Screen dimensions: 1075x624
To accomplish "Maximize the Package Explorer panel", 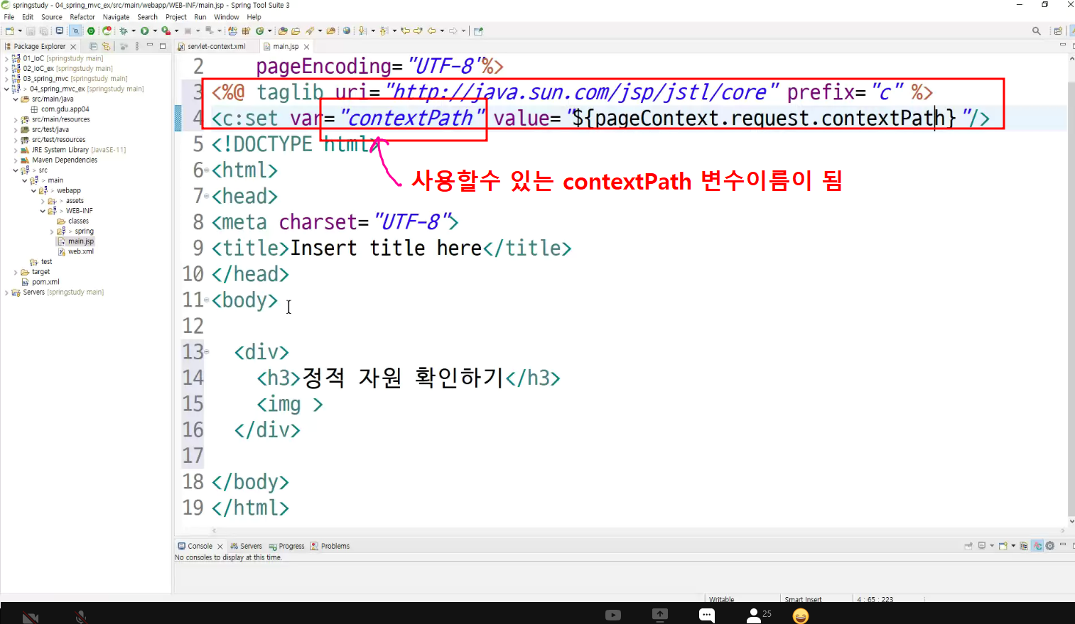I will pyautogui.click(x=163, y=46).
